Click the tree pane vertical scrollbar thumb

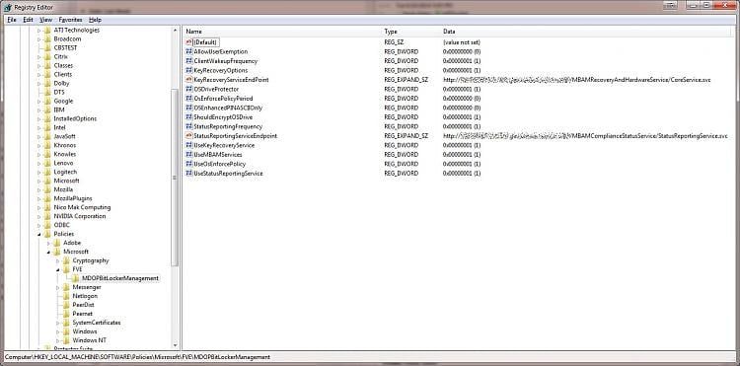pos(175,177)
